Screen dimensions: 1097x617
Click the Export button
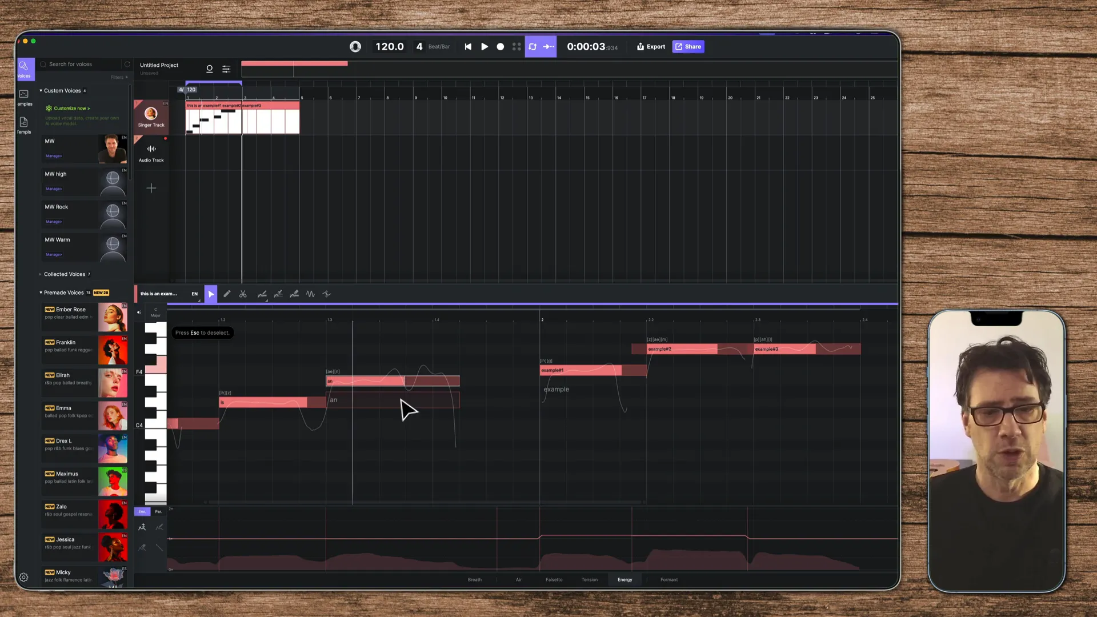pos(651,47)
